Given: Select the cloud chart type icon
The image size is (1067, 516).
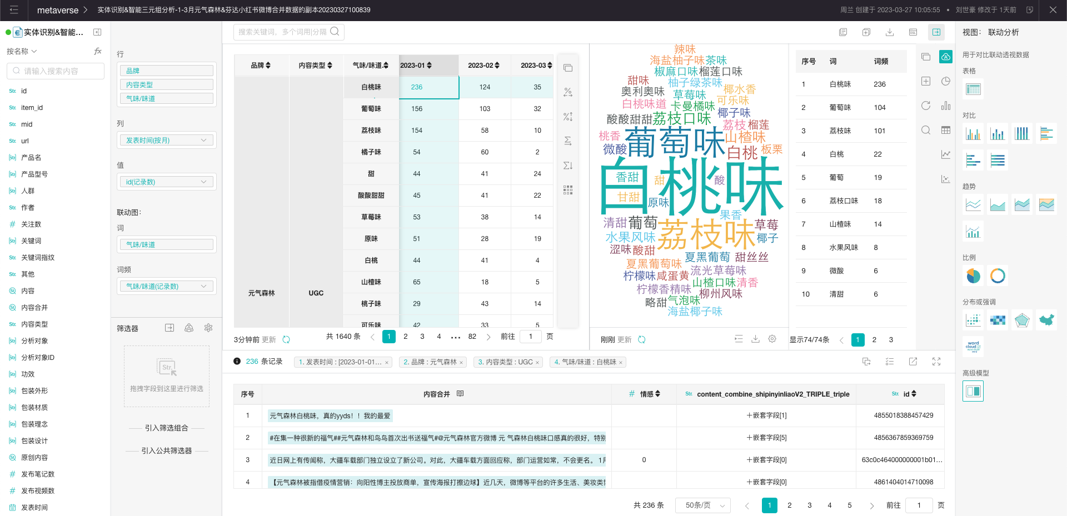Looking at the screenshot, I should (x=946, y=57).
